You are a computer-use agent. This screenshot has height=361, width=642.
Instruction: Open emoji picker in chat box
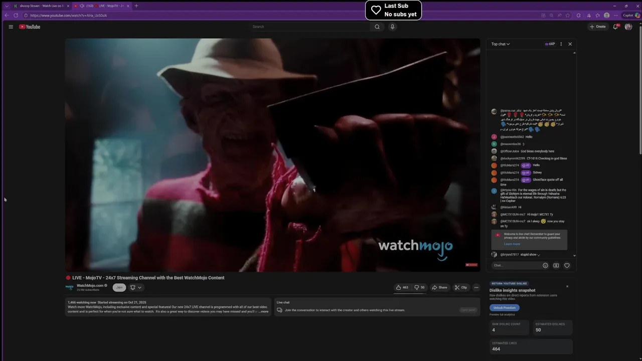tap(545, 265)
